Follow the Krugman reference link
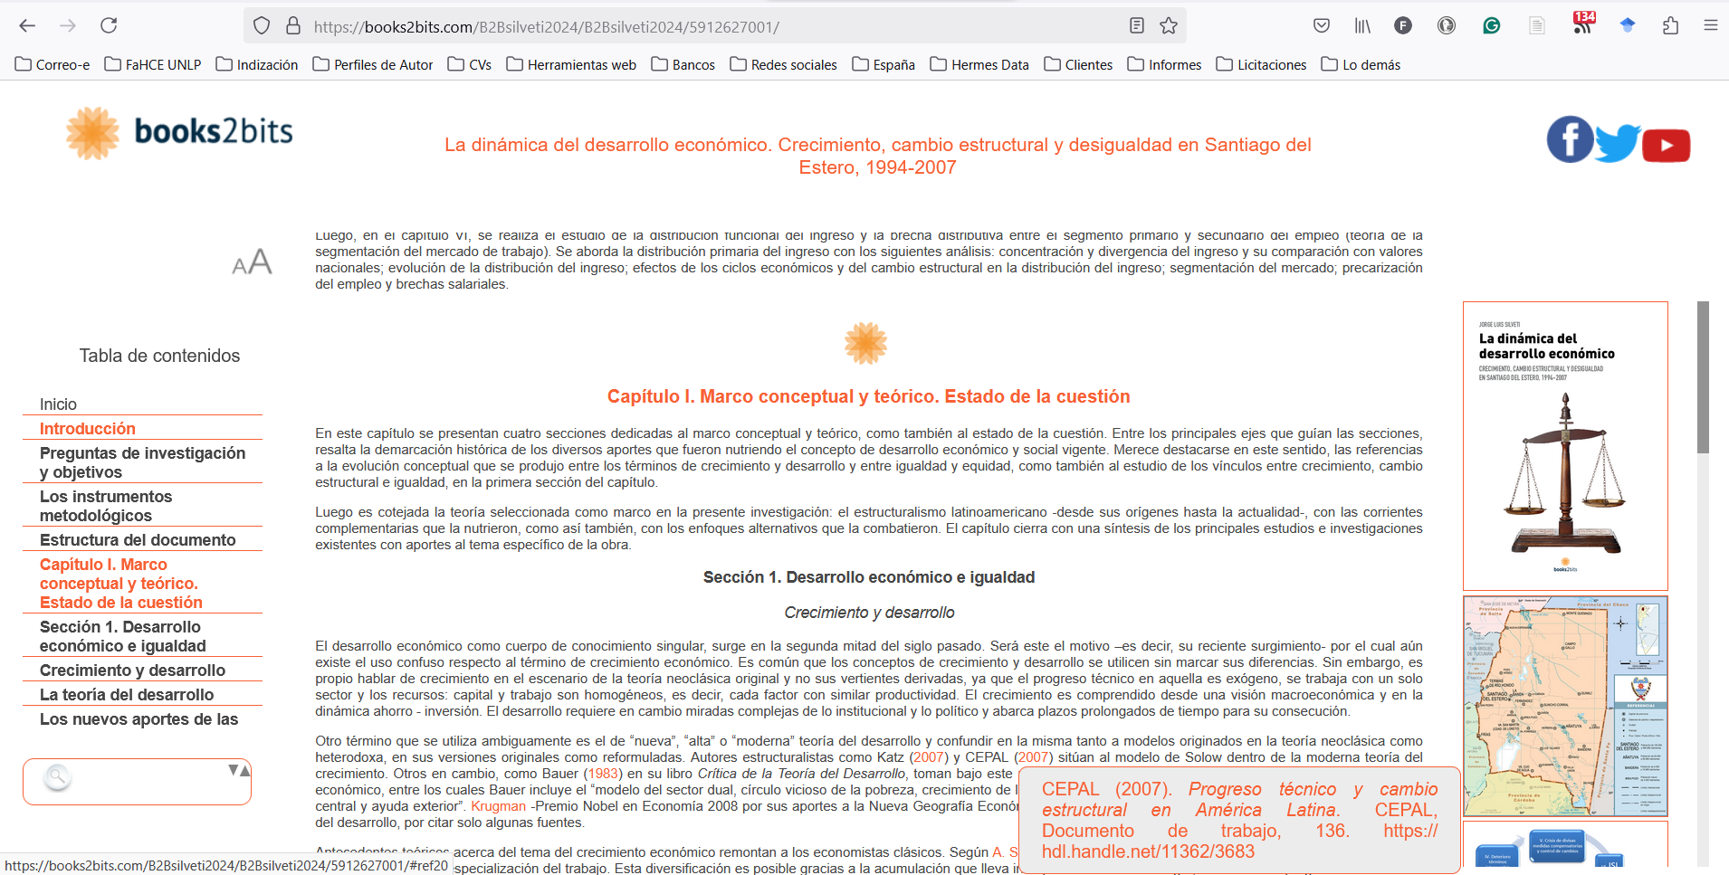This screenshot has height=875, width=1729. pyautogui.click(x=498, y=806)
